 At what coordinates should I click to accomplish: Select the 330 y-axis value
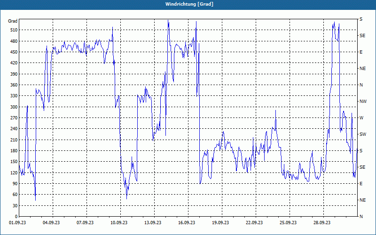(14, 96)
